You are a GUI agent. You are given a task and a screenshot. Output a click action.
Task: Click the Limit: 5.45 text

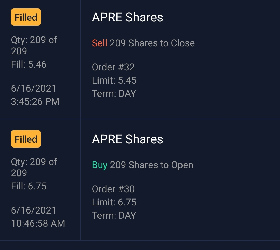[114, 80]
